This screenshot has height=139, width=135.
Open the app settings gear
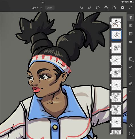pyautogui.click(x=122, y=8)
